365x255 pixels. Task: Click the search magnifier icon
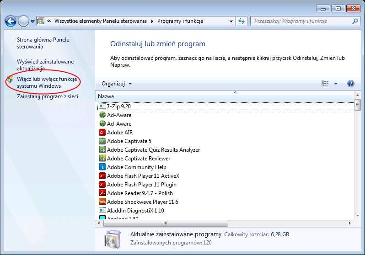click(x=355, y=21)
